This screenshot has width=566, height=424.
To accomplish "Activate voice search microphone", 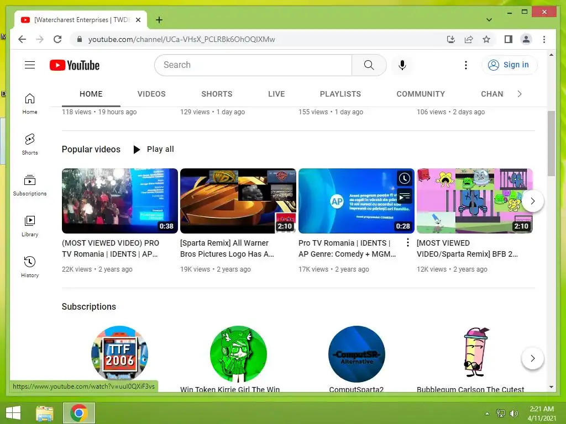I will click(402, 65).
